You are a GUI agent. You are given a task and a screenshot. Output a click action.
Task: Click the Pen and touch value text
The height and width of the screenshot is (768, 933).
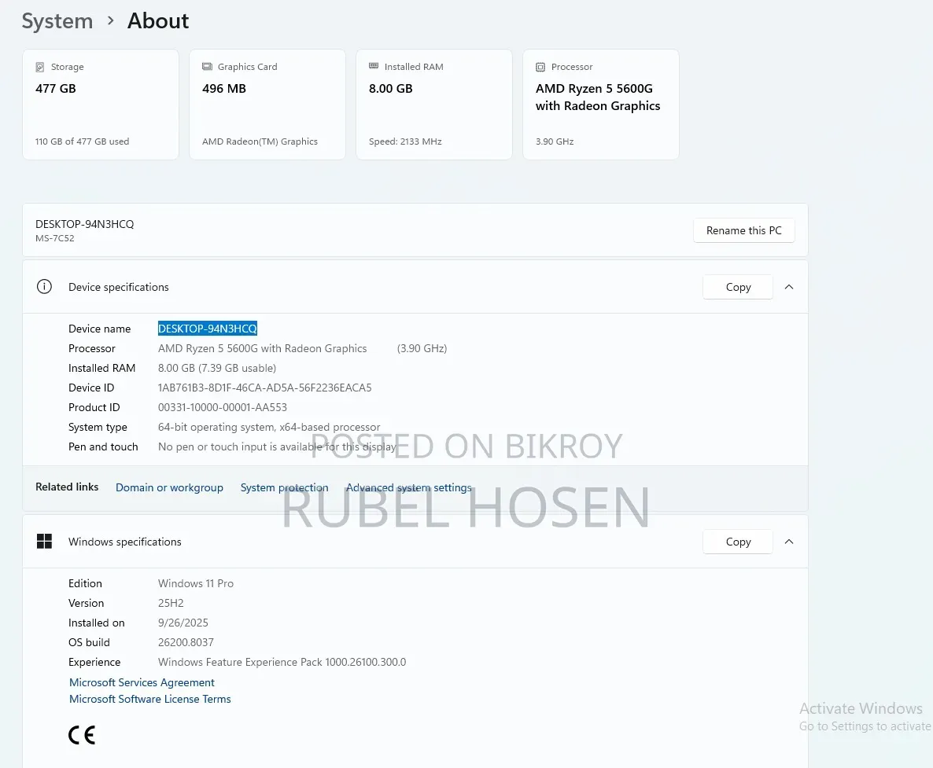(277, 446)
